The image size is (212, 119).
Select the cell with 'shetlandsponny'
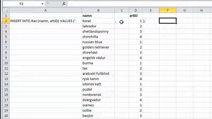(98, 31)
